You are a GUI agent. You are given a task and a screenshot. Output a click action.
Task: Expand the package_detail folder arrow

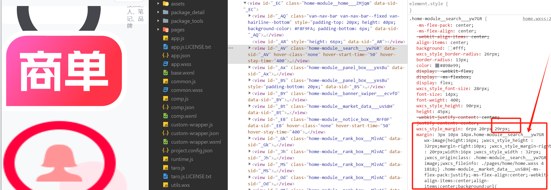tap(158, 12)
